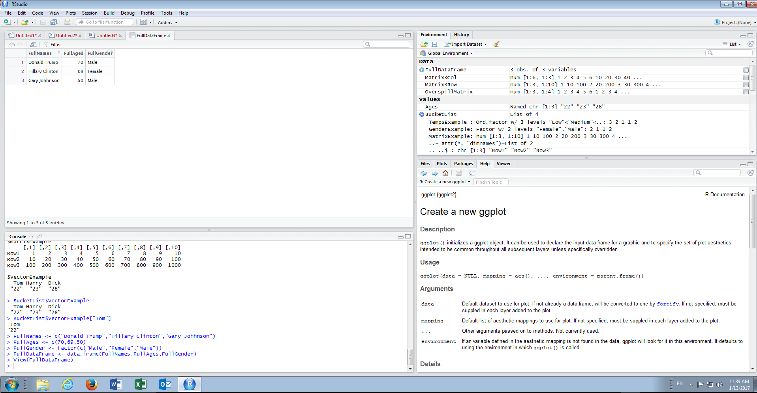Close the FullDataFrame viewer tab
The image size is (757, 393).
click(169, 35)
